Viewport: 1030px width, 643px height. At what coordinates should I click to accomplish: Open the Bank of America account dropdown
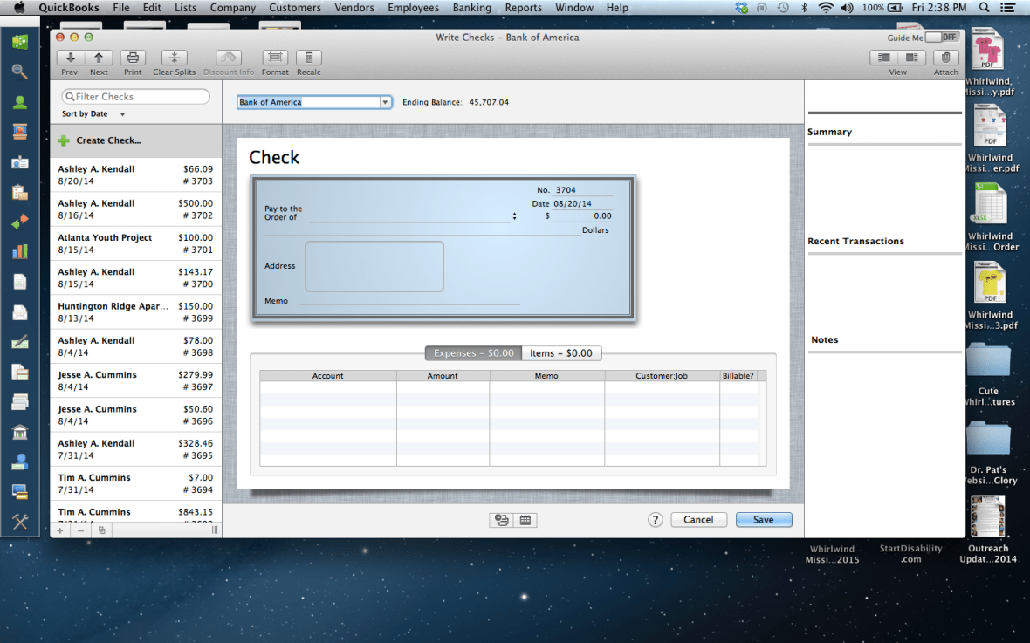click(385, 101)
